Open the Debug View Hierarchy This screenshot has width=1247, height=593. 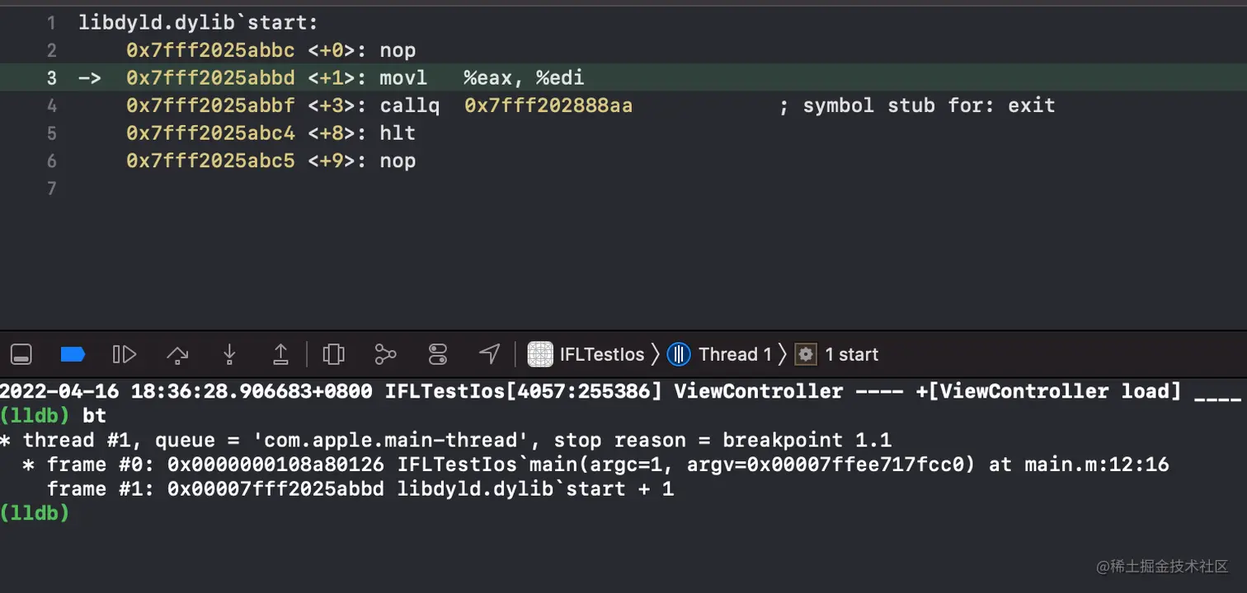[x=334, y=355]
